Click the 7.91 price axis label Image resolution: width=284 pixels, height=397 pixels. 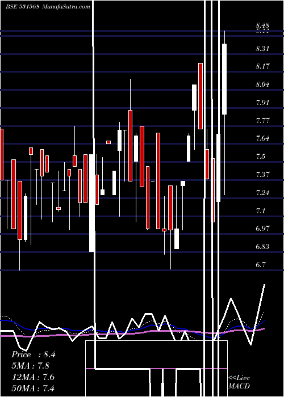[262, 103]
